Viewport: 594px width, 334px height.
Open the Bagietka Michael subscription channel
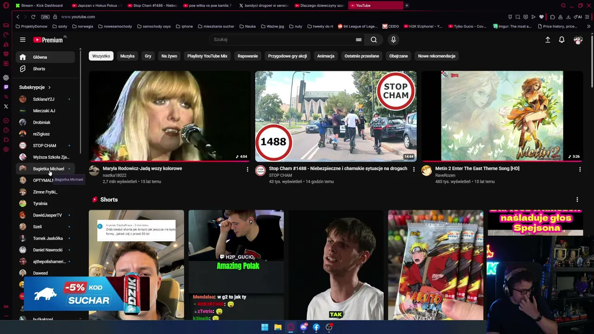coord(45,169)
